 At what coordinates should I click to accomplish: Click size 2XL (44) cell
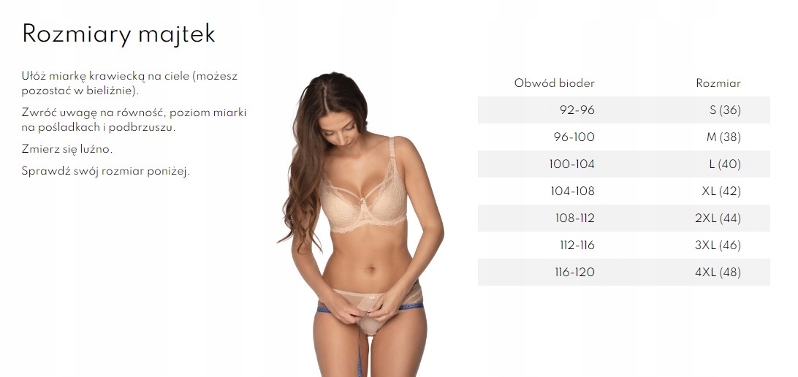click(x=718, y=218)
